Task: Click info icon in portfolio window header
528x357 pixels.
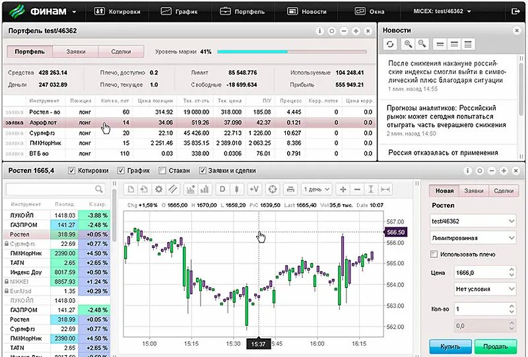Action: point(319,31)
